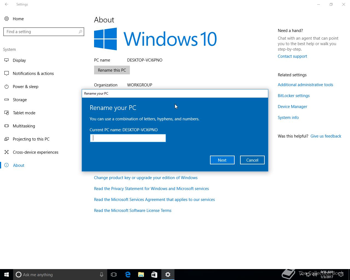
Task: Click the Power & sleep icon
Action: [7, 86]
